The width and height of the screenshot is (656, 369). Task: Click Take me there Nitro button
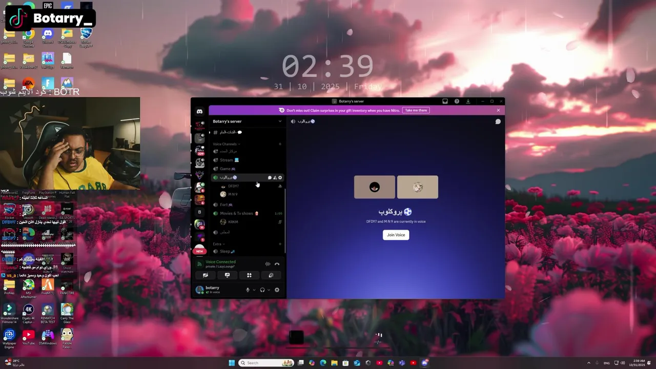416,110
